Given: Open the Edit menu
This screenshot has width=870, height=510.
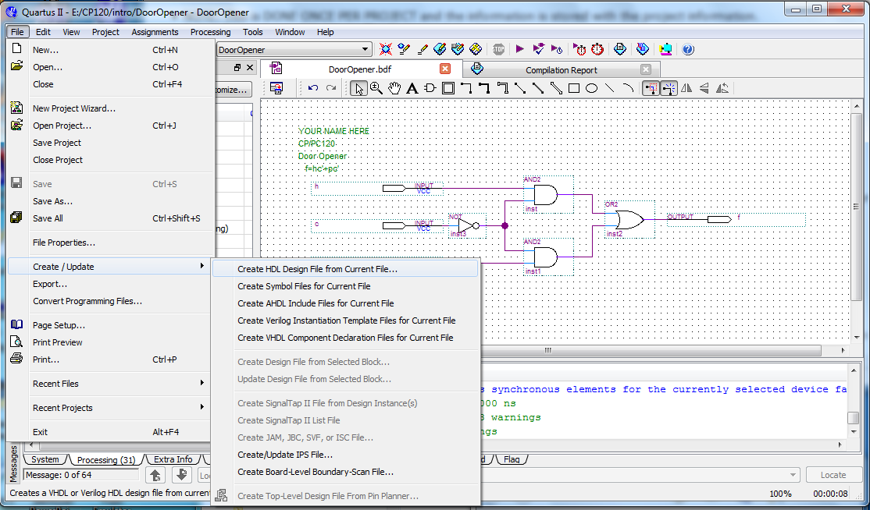Looking at the screenshot, I should pyautogui.click(x=43, y=32).
